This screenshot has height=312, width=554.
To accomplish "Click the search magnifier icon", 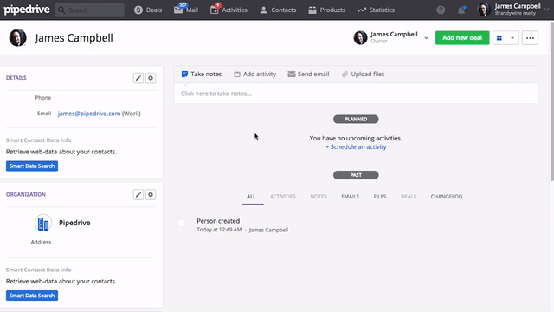I will pyautogui.click(x=61, y=10).
